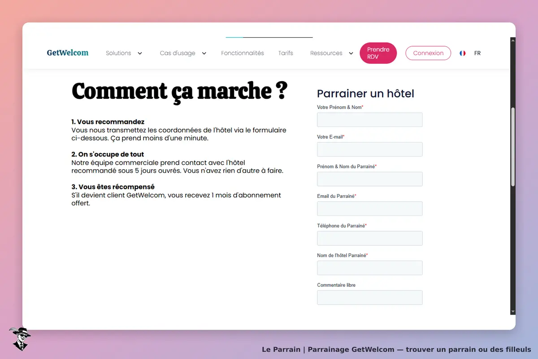Screen dimensions: 538x359
Task: Click the 'Comment ça marche ?' heading
Action: pos(179,92)
